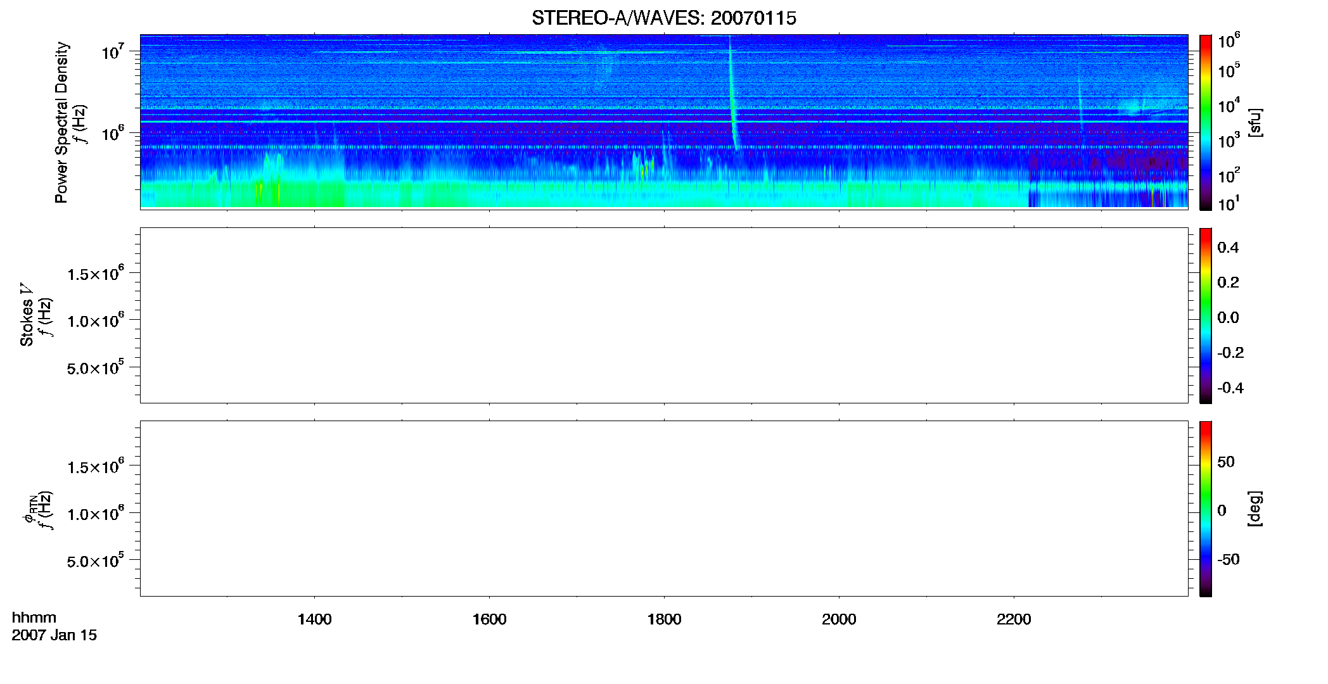Click the 0.4 label on Stokes V color bar
This screenshot has width=1328, height=684.
pyautogui.click(x=1228, y=248)
